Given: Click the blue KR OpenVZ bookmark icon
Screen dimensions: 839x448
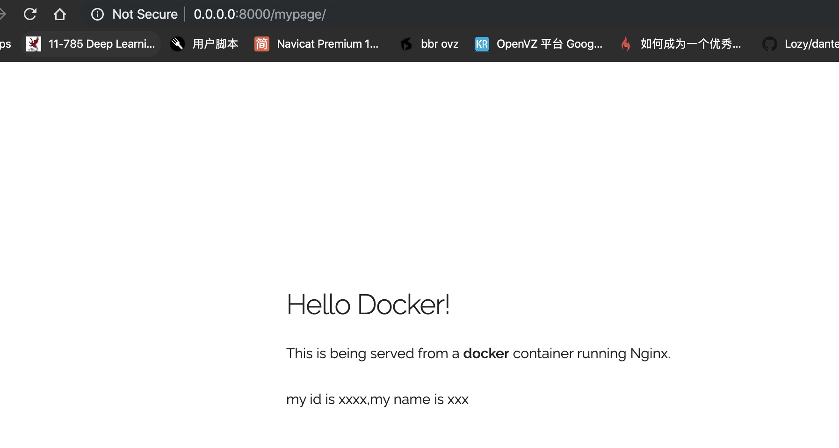Looking at the screenshot, I should [x=482, y=44].
